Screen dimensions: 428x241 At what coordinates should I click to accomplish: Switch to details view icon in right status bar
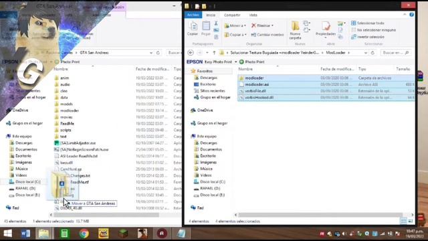[x=404, y=221]
